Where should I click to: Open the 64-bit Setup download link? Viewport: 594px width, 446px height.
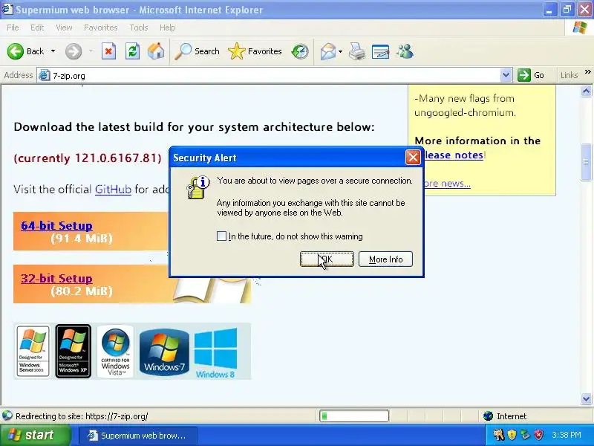(x=56, y=226)
